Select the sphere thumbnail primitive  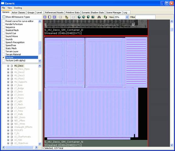pos(79,17)
